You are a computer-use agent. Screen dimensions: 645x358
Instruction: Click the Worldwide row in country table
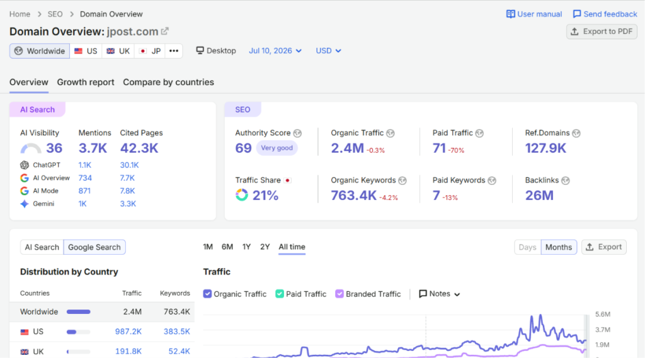tap(102, 312)
